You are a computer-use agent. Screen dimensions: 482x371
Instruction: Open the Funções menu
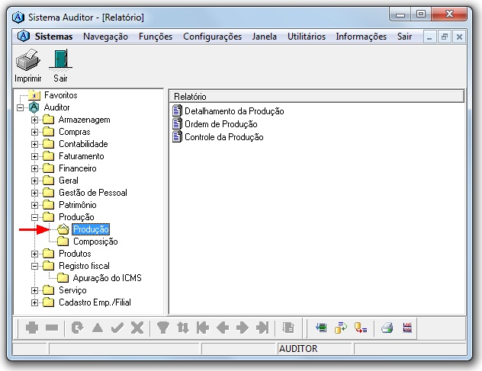[156, 37]
